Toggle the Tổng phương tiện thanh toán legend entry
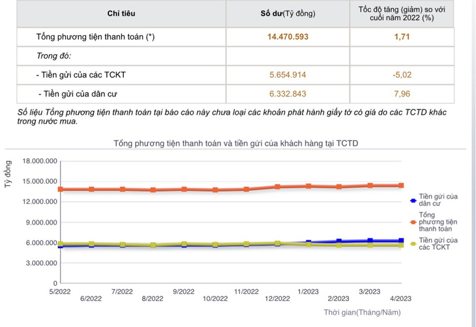Viewport: 476px width, 327px height. (434, 222)
